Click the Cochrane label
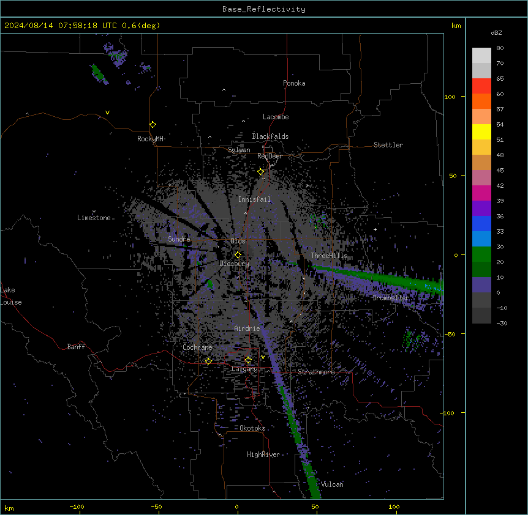The image size is (528, 515). coord(197,347)
